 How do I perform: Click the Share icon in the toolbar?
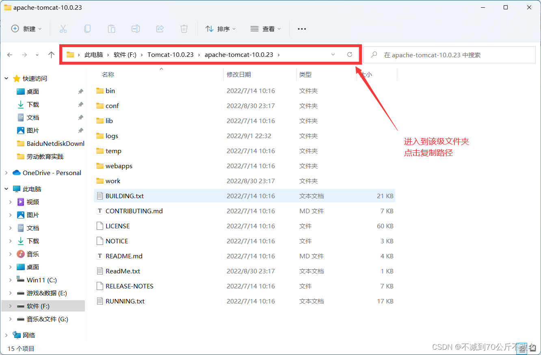click(x=160, y=28)
